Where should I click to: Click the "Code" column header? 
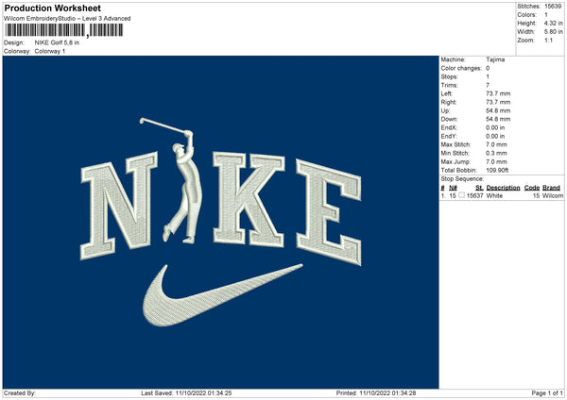coord(532,188)
